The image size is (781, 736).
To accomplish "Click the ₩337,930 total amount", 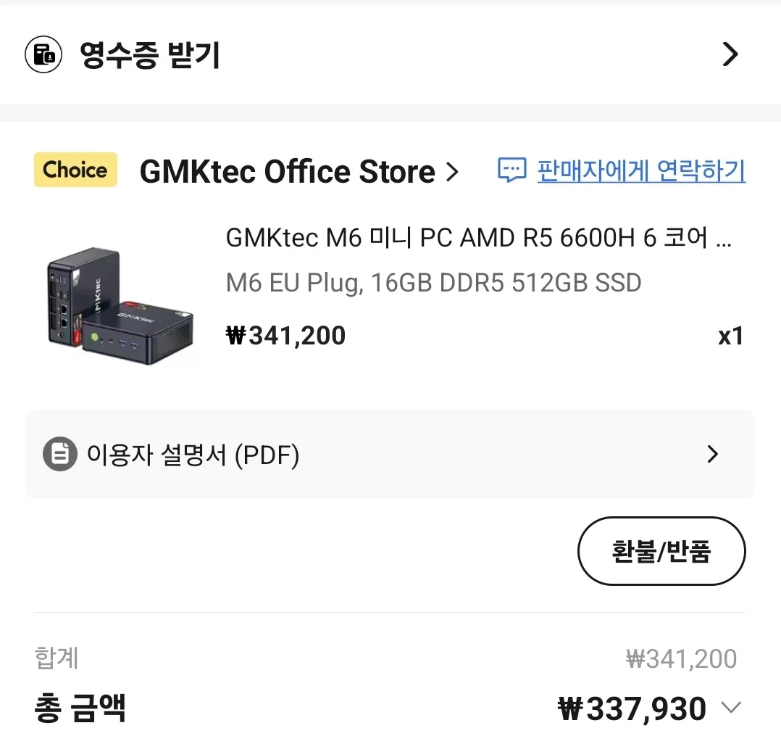I will point(632,708).
